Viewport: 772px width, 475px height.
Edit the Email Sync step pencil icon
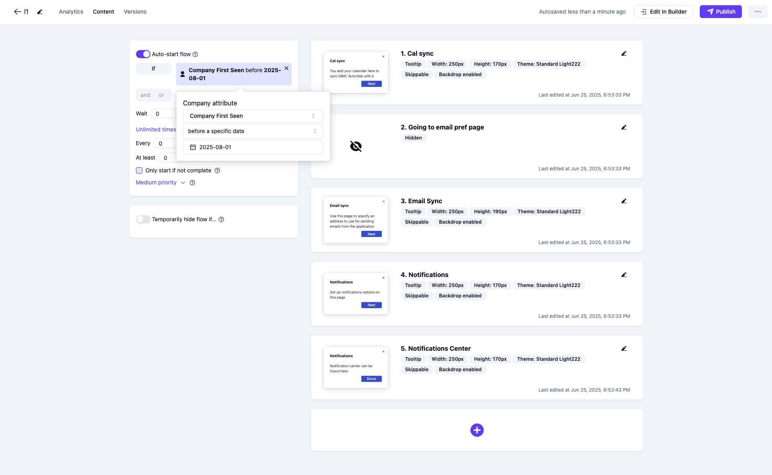tap(624, 201)
